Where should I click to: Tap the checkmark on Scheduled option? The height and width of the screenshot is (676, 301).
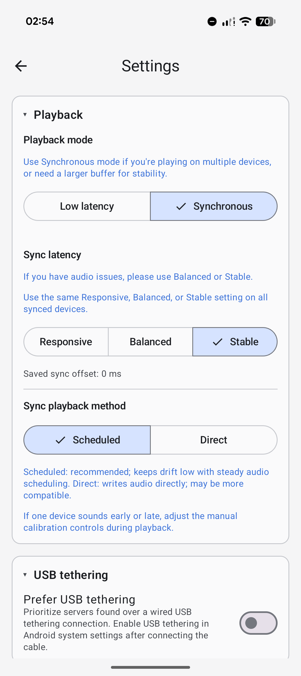pos(60,440)
